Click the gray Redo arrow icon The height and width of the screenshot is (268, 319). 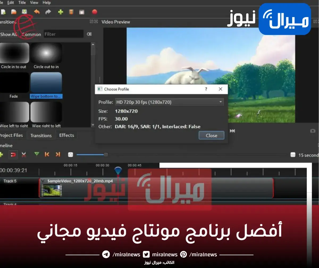coord(48,12)
